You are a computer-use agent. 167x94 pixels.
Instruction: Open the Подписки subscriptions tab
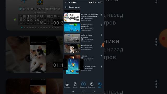pyautogui.click(x=92, y=85)
